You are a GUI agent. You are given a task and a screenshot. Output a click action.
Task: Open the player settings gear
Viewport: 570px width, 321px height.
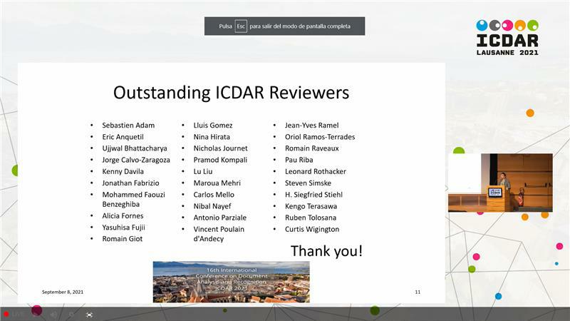(x=72, y=315)
